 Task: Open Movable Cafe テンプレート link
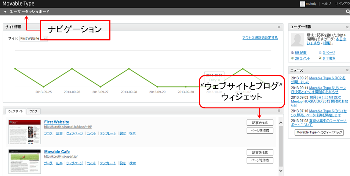[x=108, y=163]
